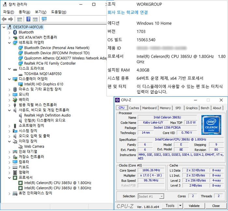Open the 도움말(H) menu
Viewport: 228px width, 211px height.
click(59, 12)
